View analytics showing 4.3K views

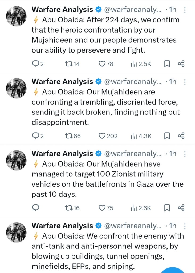point(141,136)
